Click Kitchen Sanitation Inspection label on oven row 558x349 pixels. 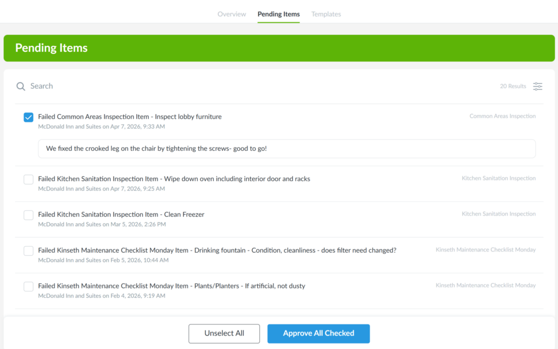[x=499, y=178]
